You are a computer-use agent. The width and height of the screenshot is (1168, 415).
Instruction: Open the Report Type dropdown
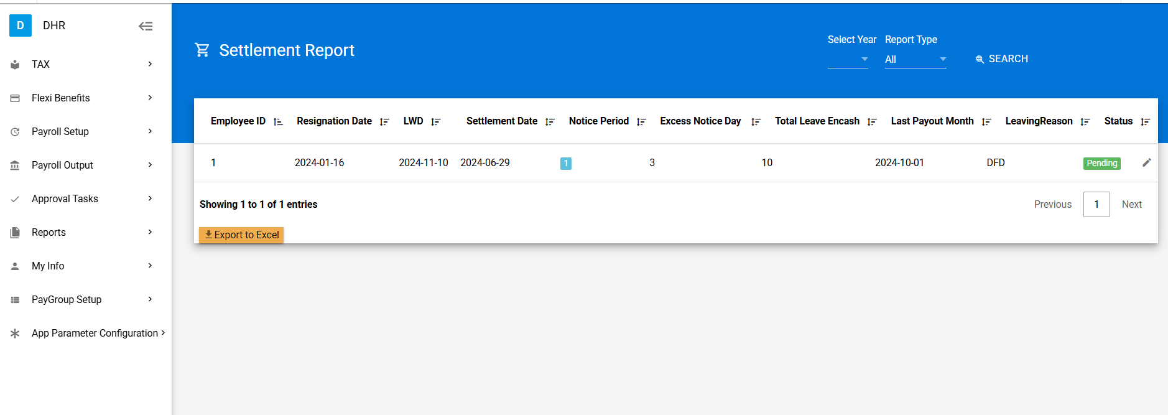[x=915, y=59]
